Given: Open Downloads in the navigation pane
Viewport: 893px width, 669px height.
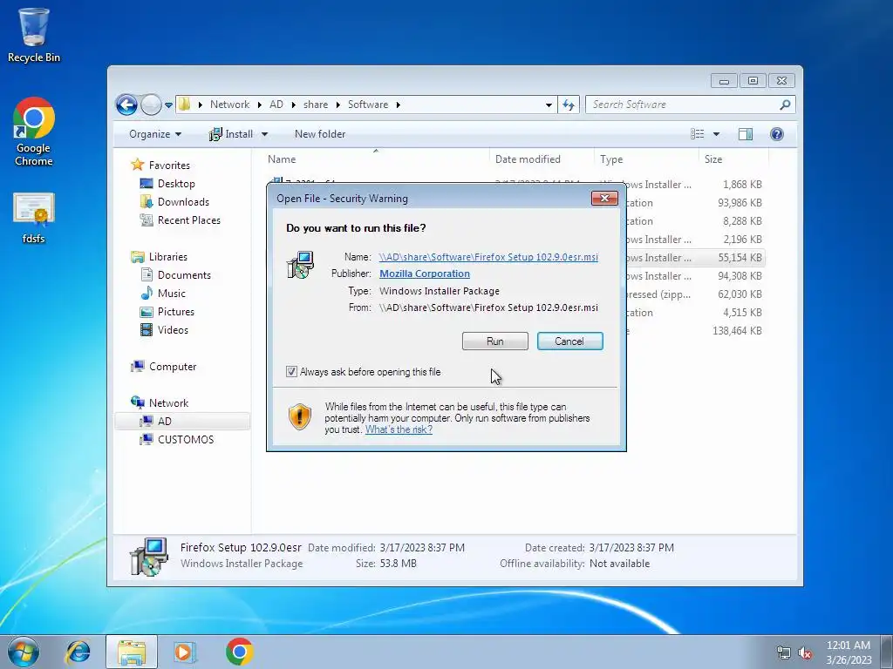Looking at the screenshot, I should pos(183,202).
